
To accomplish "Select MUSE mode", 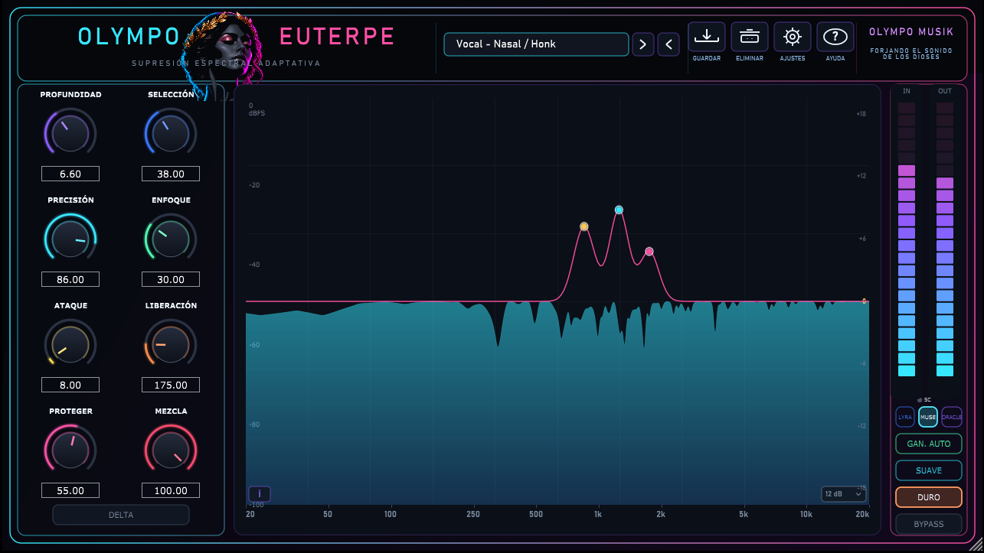I will [x=928, y=417].
